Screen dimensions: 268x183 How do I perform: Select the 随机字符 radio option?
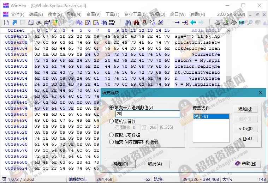tap(112, 121)
